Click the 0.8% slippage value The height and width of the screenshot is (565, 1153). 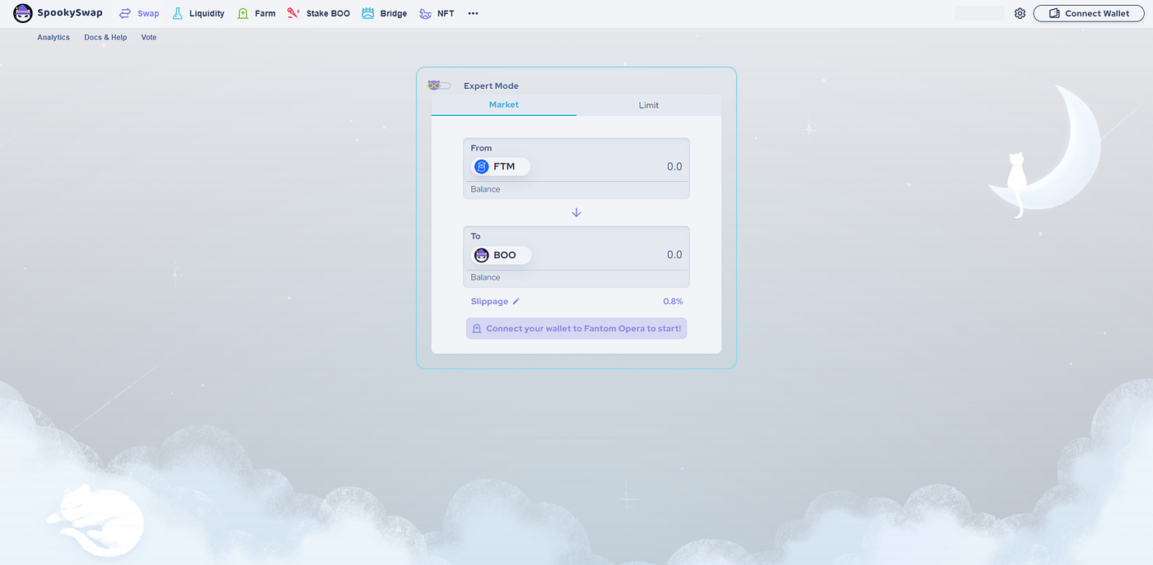pos(673,301)
